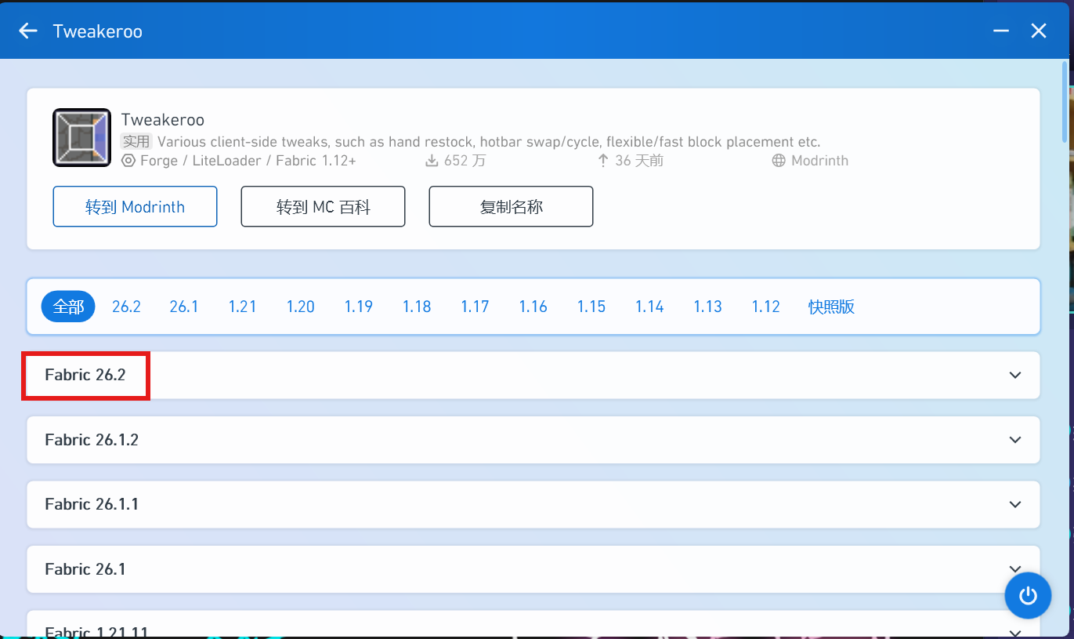Click the vertical scrollbar thumb
Image resolution: width=1074 pixels, height=639 pixels.
pyautogui.click(x=1065, y=103)
